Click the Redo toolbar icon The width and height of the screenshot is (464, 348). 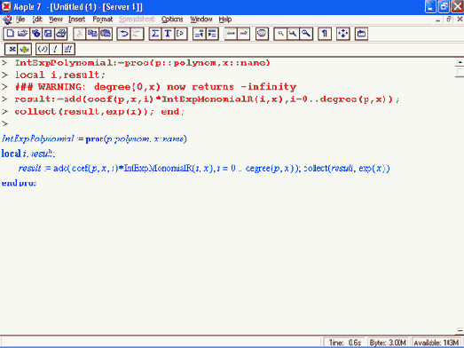point(137,34)
